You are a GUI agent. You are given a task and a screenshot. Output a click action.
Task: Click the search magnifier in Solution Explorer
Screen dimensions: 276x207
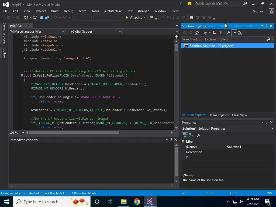[x=268, y=39]
